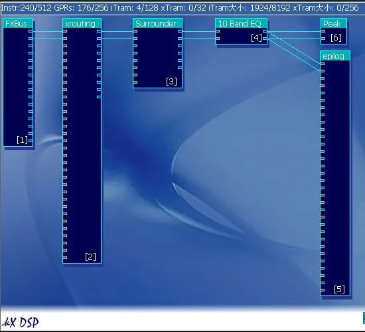365x332 pixels.
Task: Click the first input pin of xrouting
Action: coord(65,31)
